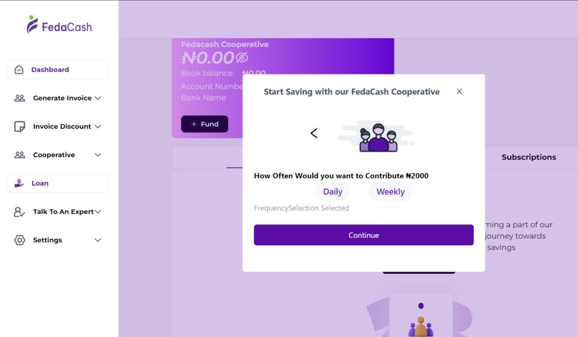Click the Invoice Discount note icon
Viewport: 578px width, 337px height.
20,126
